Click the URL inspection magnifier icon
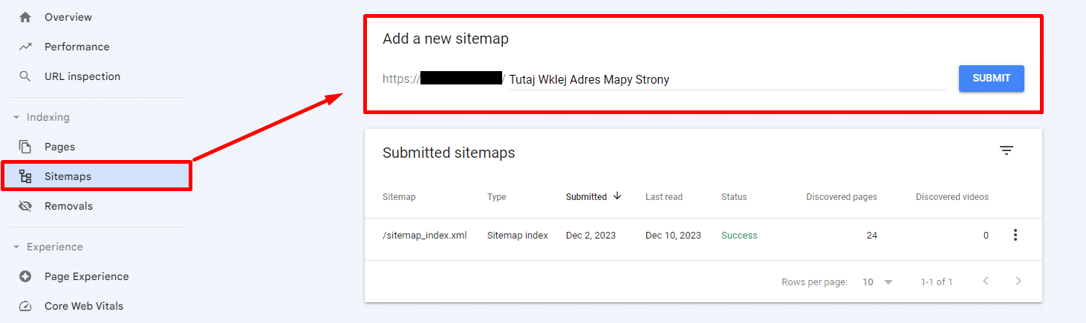The image size is (1086, 323). pos(25,76)
